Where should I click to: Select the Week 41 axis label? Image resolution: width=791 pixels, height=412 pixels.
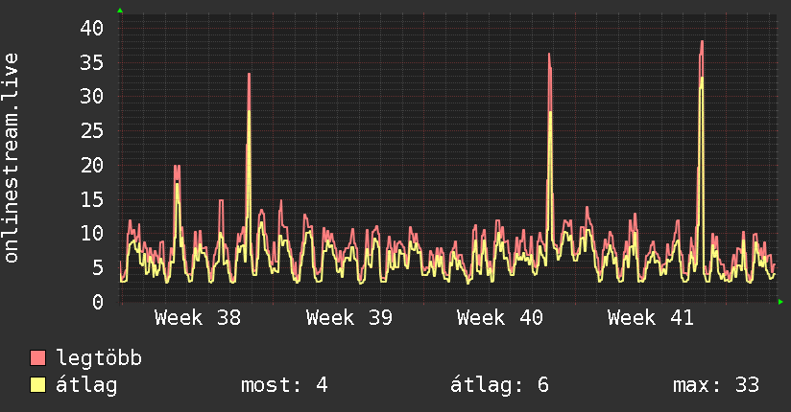pos(651,318)
